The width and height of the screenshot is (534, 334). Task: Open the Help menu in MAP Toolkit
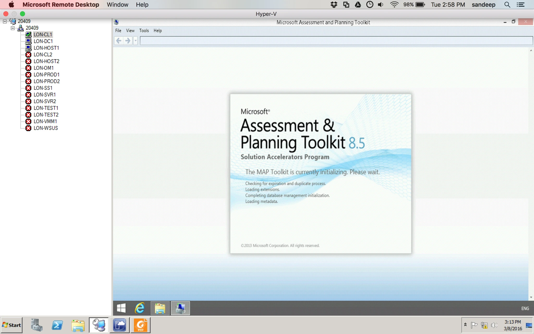tap(157, 31)
